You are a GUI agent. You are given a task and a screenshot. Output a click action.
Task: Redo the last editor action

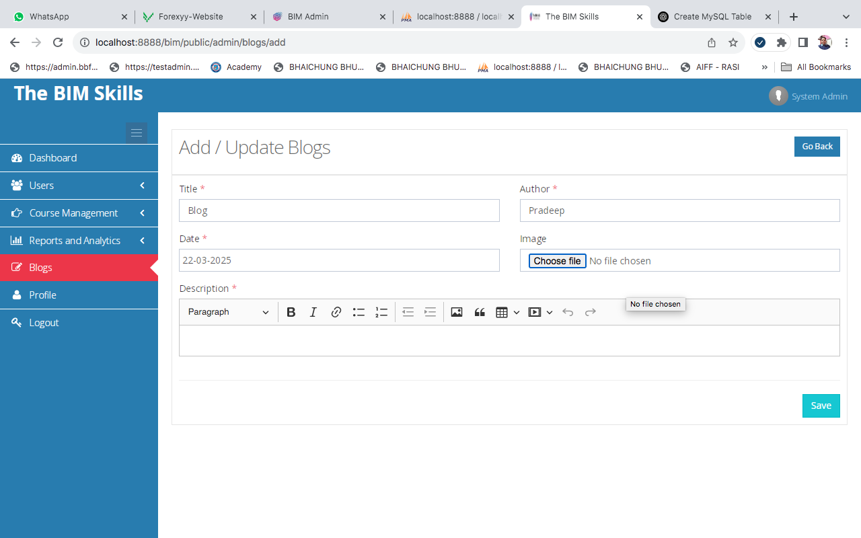pyautogui.click(x=591, y=312)
